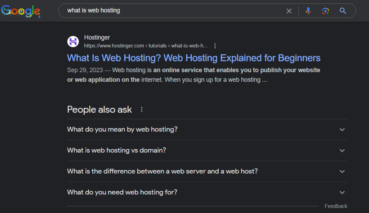Viewport: 369px width, 213px height.
Task: Start voice search with the microphone icon
Action: (x=308, y=11)
